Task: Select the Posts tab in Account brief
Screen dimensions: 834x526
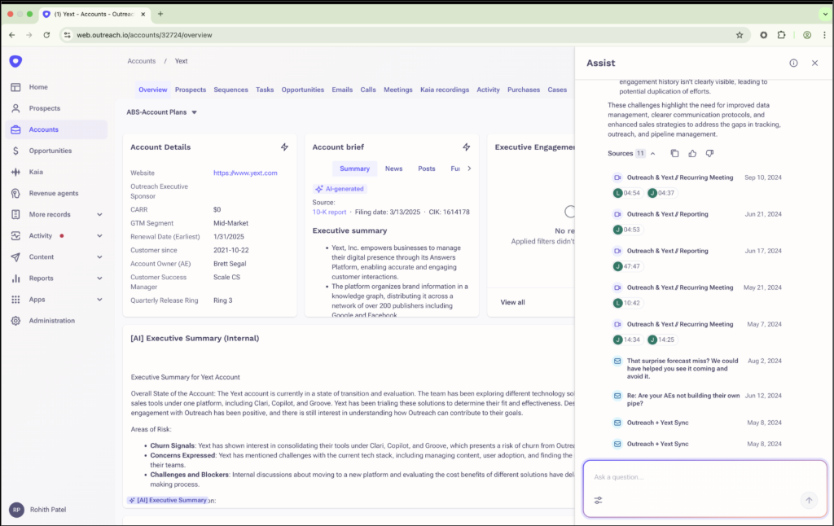Action: [426, 169]
